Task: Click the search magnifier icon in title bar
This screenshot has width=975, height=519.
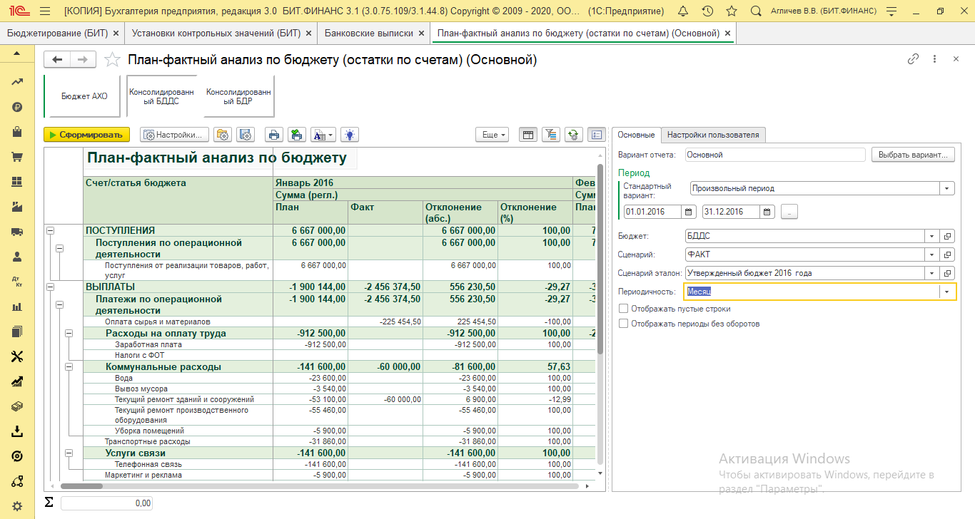Action: coord(754,11)
